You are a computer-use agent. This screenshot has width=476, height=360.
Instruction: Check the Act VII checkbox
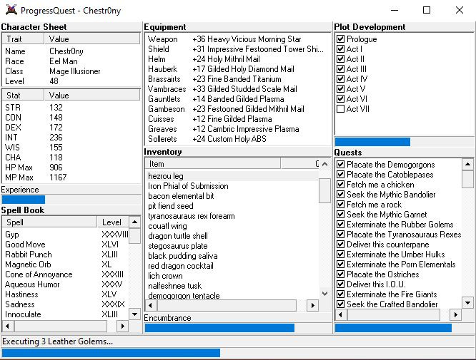pos(341,109)
